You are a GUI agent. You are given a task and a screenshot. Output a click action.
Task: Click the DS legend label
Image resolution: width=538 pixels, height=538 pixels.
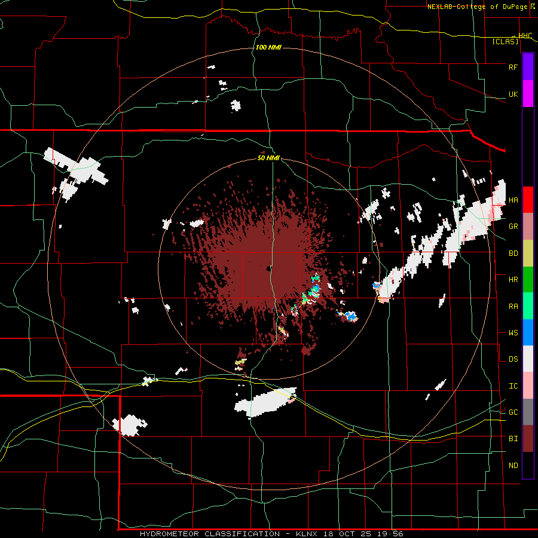tap(513, 359)
